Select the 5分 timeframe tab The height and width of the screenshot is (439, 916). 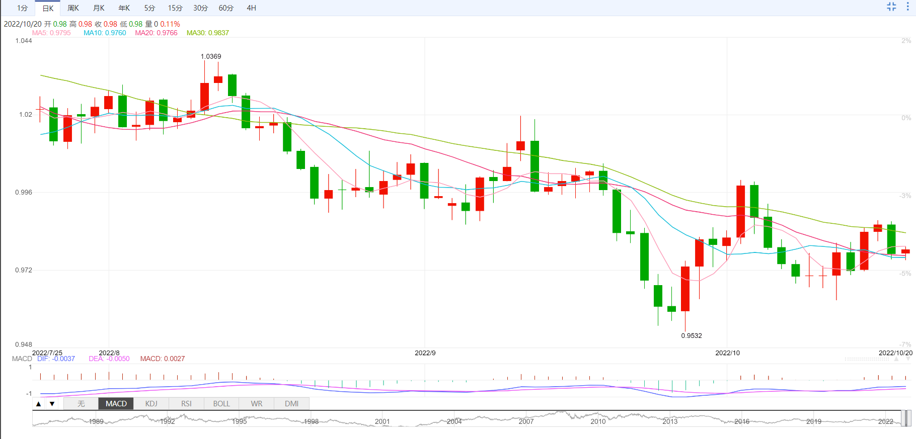pos(149,8)
